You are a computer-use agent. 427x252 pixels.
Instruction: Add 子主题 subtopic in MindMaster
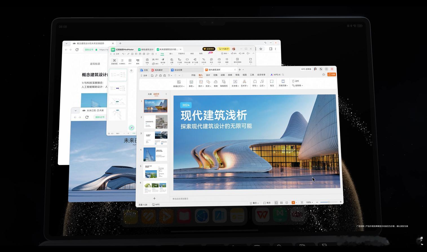[x=179, y=61]
